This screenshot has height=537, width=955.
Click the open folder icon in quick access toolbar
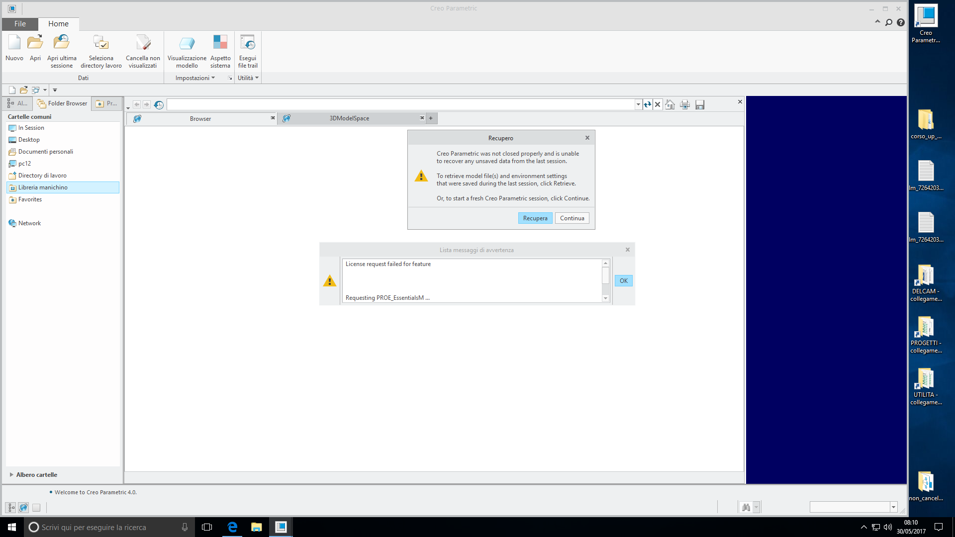(23, 90)
